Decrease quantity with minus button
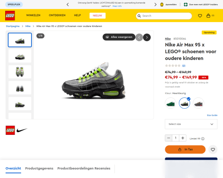Viewport: 223px width, 178px height. coord(169,138)
